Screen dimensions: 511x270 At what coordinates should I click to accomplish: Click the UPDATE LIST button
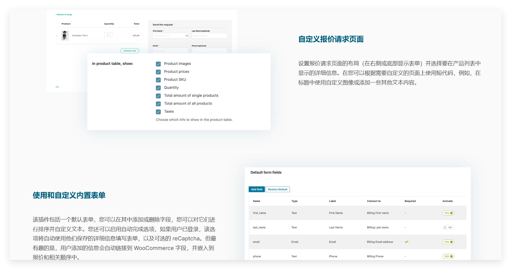coord(130,51)
